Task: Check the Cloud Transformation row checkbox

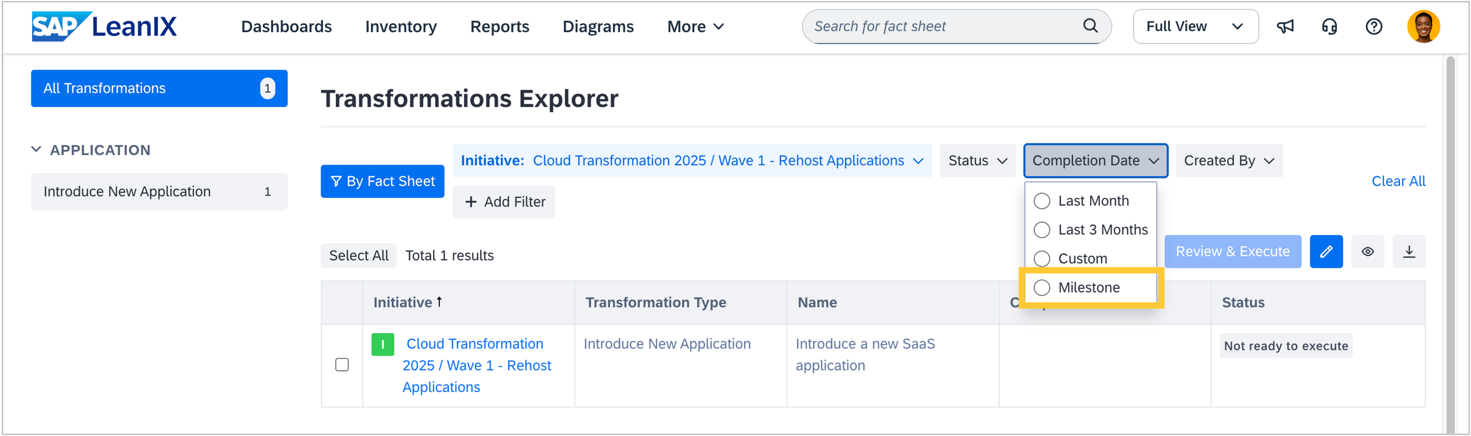Action: [x=342, y=365]
